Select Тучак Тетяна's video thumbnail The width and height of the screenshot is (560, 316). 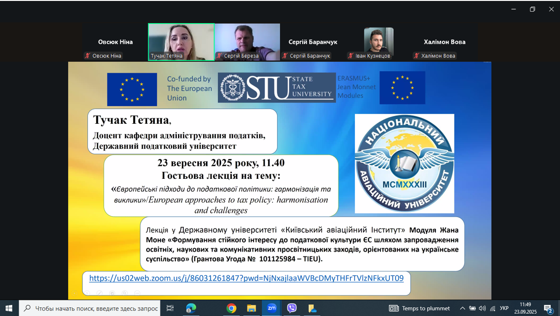click(x=181, y=42)
